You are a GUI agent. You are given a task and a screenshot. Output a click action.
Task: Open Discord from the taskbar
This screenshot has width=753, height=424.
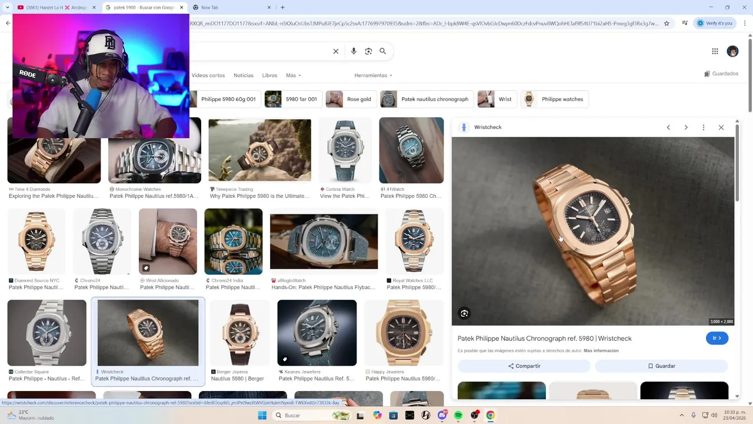point(442,415)
